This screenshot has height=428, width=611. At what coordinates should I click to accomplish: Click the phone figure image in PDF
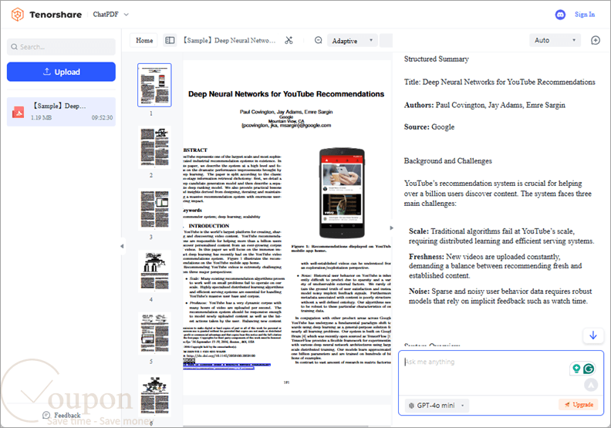point(342,193)
